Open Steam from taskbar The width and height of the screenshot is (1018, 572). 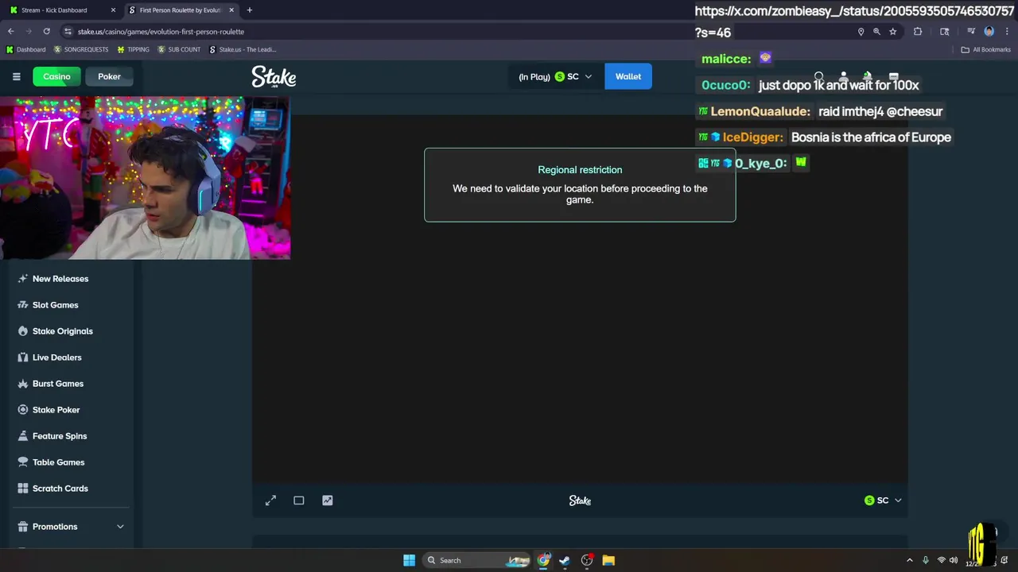[565, 560]
